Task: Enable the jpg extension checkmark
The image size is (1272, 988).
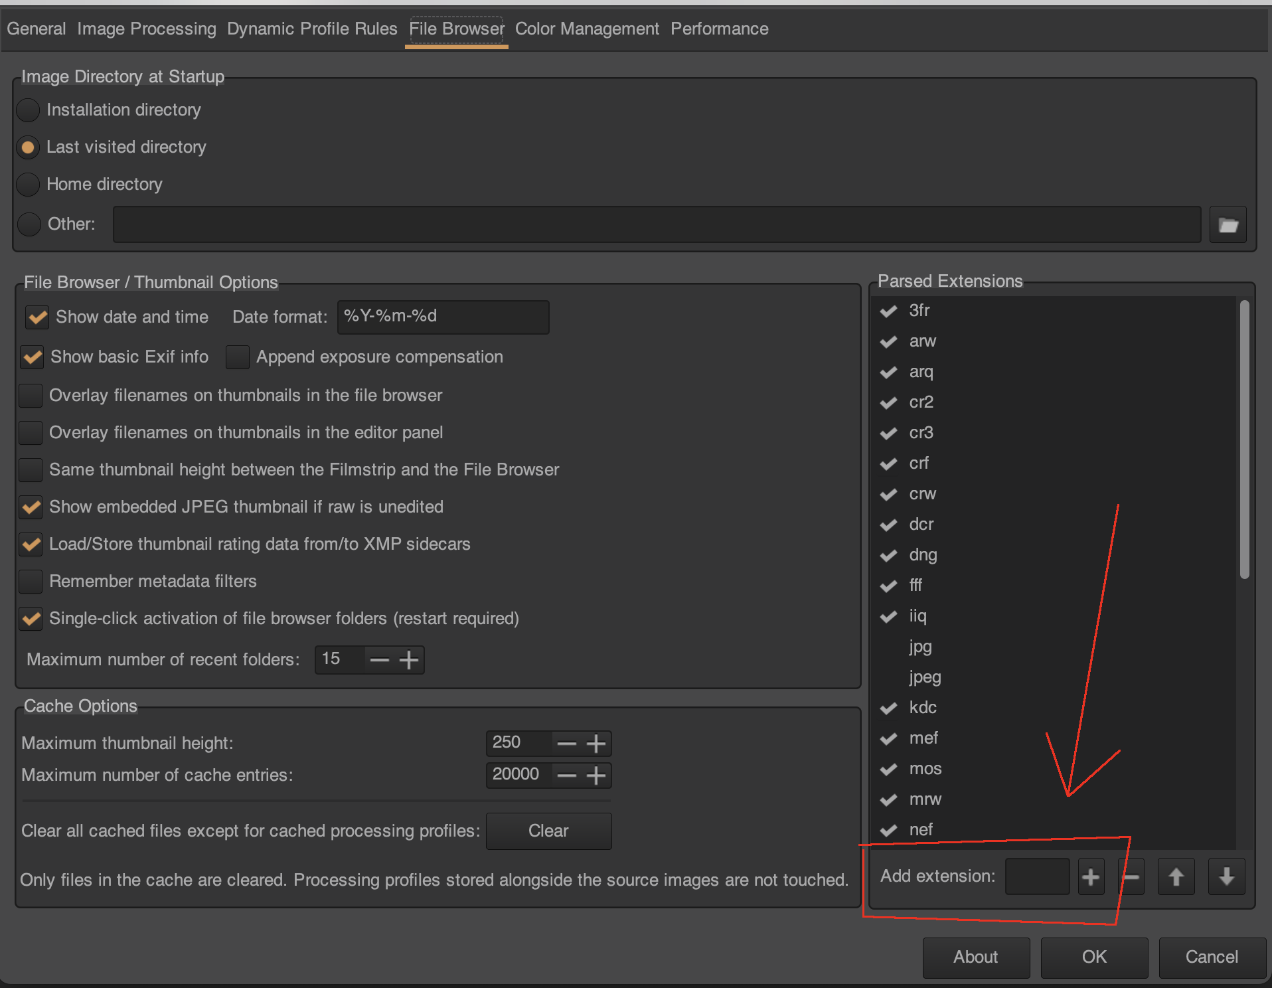Action: point(888,647)
